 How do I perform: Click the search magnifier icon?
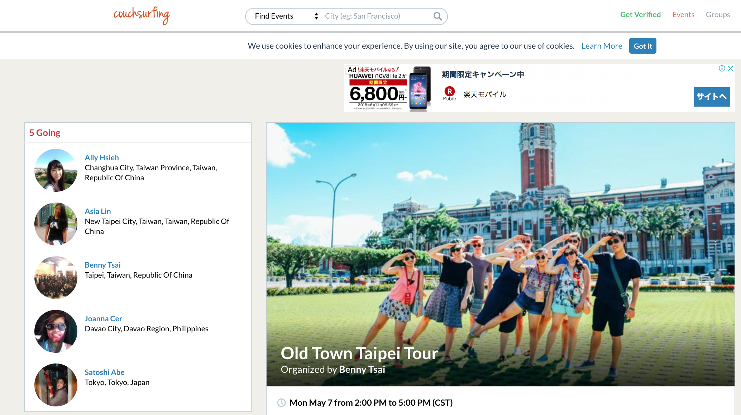coord(438,16)
